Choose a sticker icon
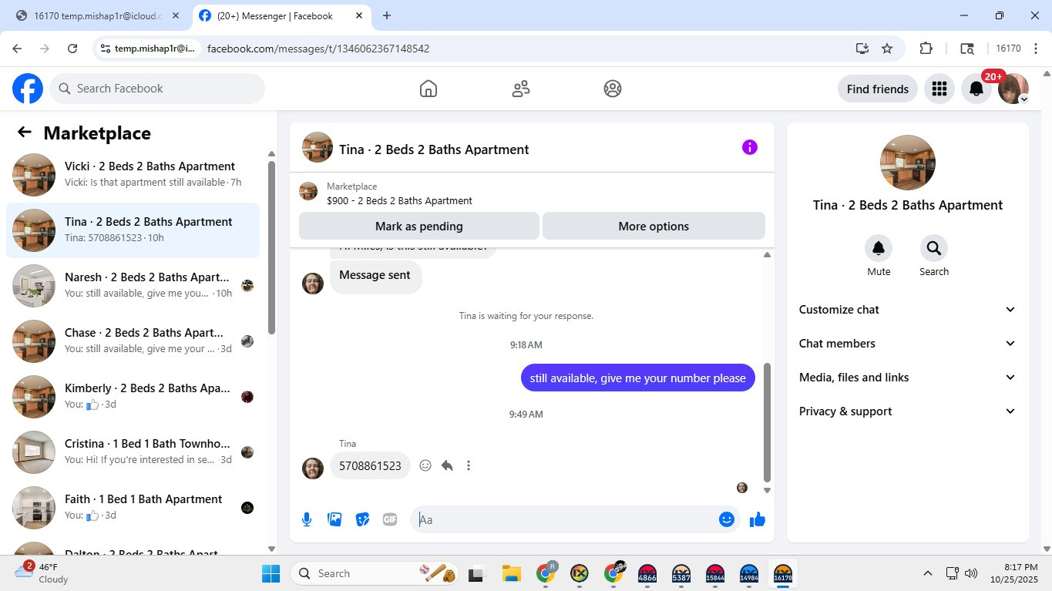This screenshot has height=591, width=1052. (362, 519)
